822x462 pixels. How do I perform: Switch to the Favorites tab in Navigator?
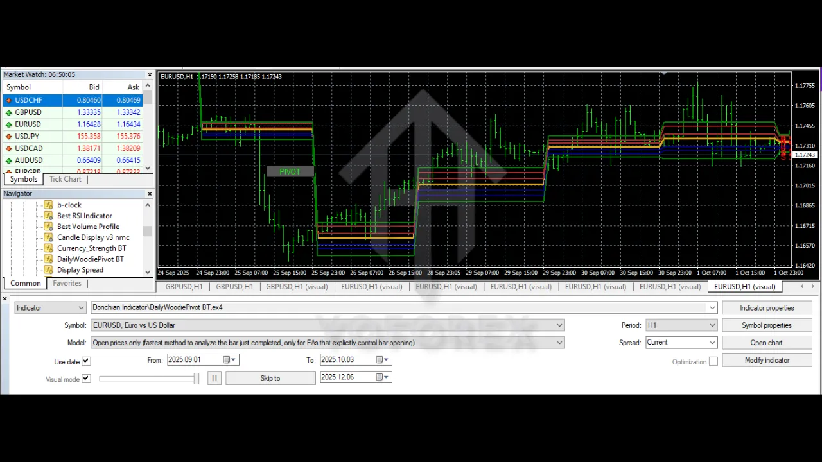pos(67,283)
